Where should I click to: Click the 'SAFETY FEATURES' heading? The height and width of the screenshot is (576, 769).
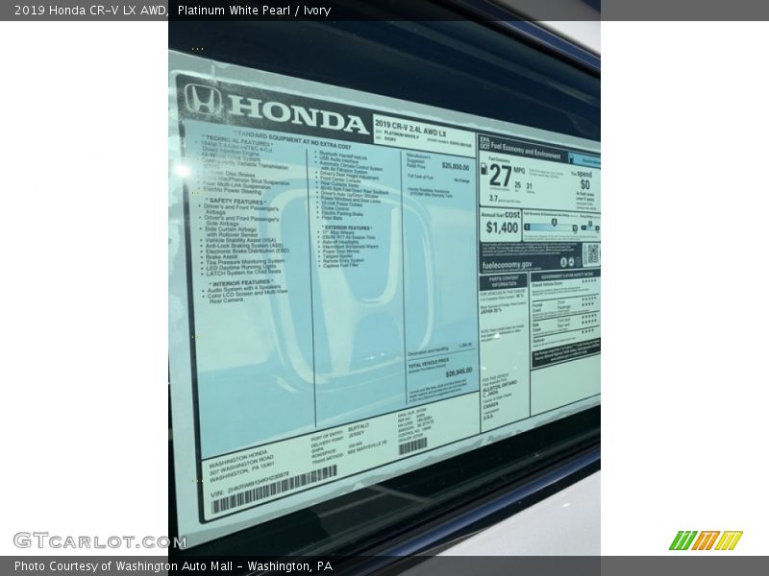[x=236, y=202]
